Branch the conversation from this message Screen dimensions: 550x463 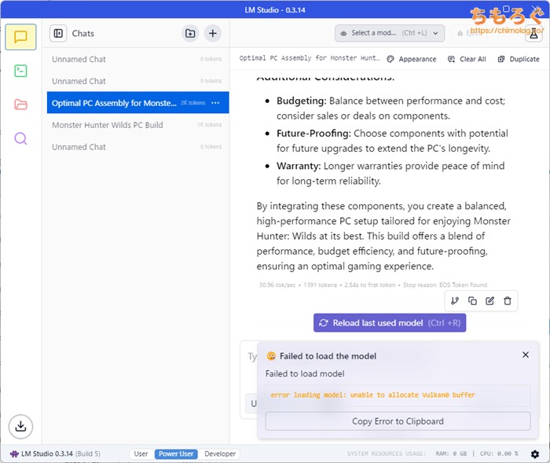tap(455, 301)
